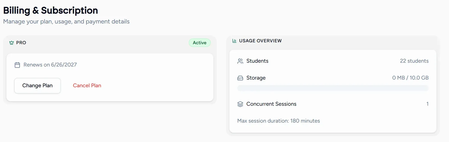The width and height of the screenshot is (449, 142).
Task: Select the USAGE OVERVIEW title
Action: click(260, 41)
